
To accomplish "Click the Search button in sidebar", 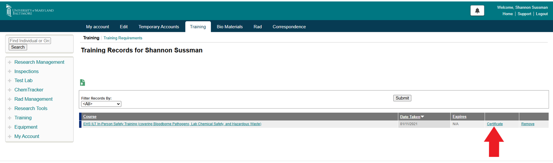I will pyautogui.click(x=18, y=47).
